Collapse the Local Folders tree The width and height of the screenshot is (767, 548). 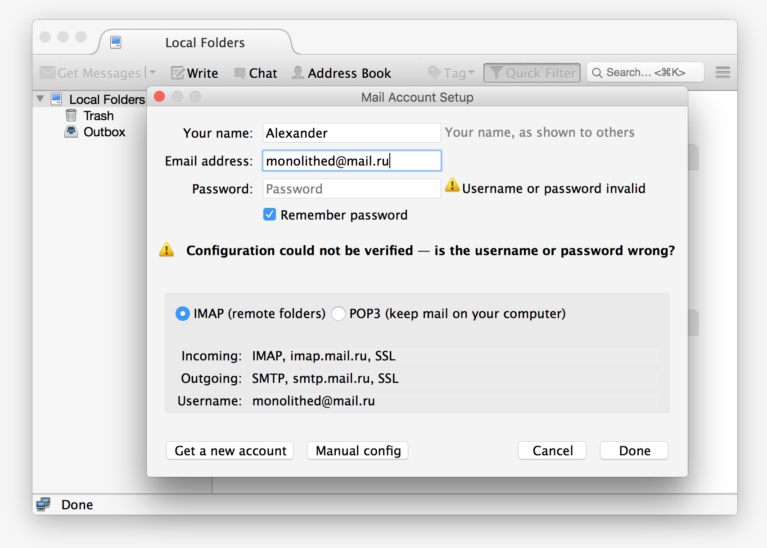[x=40, y=99]
